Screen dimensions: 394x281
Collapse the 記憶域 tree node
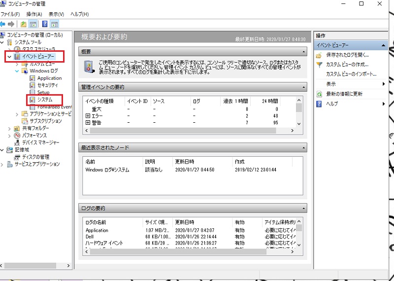[x=2, y=150]
